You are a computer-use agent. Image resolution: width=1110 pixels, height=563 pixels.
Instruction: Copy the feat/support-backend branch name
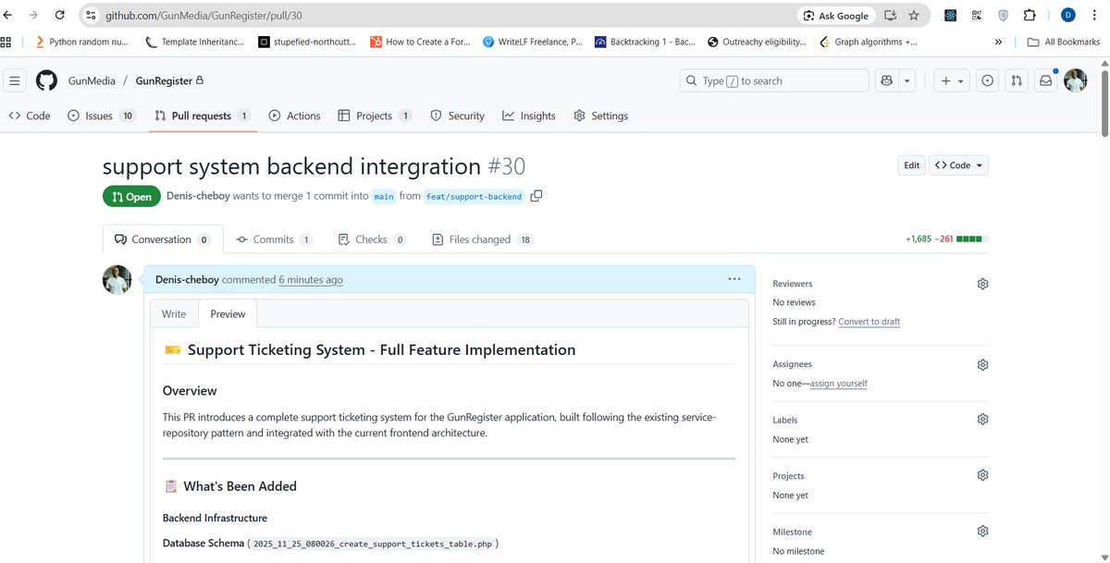point(536,196)
